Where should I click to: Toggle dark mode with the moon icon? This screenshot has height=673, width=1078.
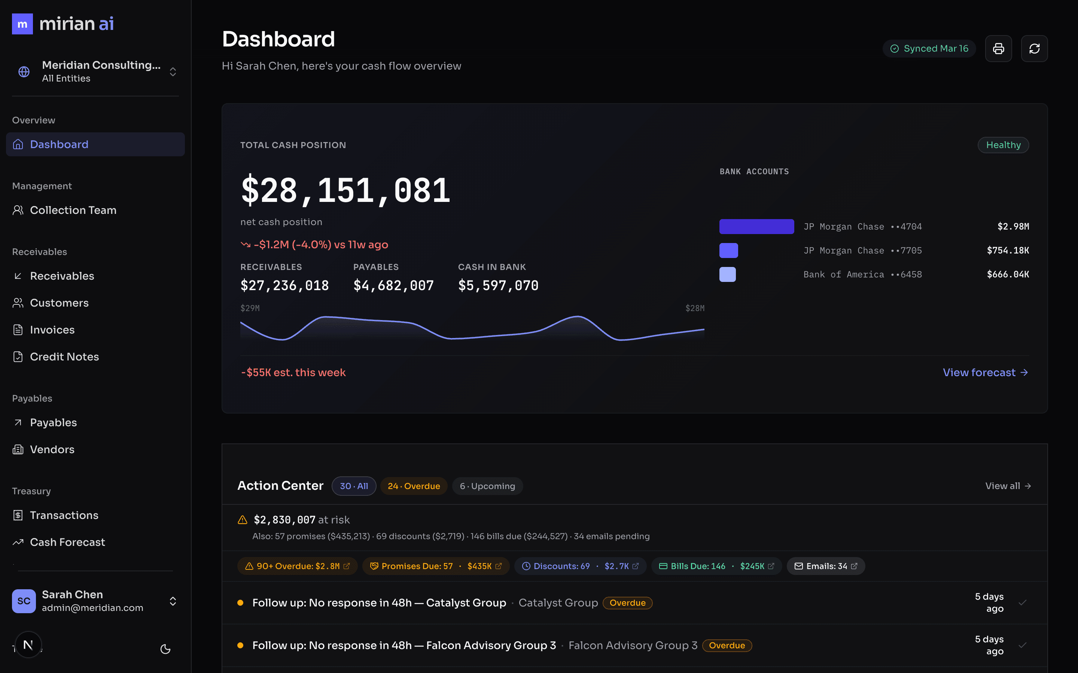(x=165, y=649)
